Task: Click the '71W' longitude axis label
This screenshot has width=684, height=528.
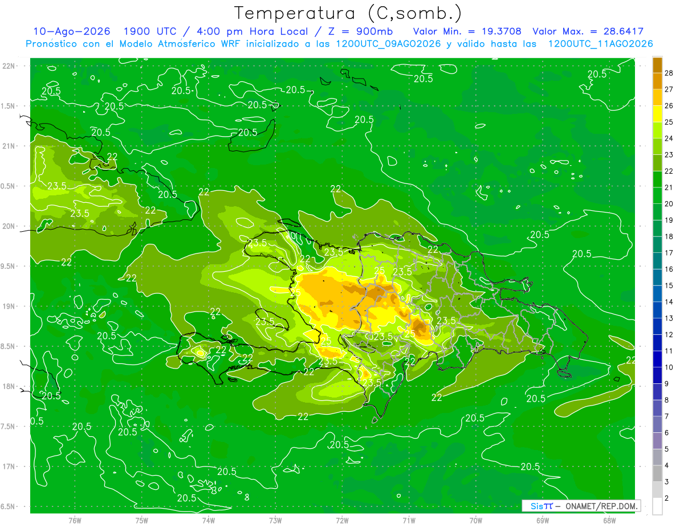Action: (x=409, y=520)
